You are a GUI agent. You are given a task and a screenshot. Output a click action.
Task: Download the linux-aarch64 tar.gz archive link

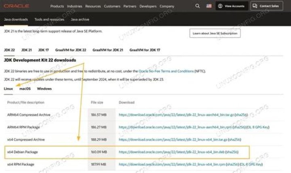coord(176,115)
